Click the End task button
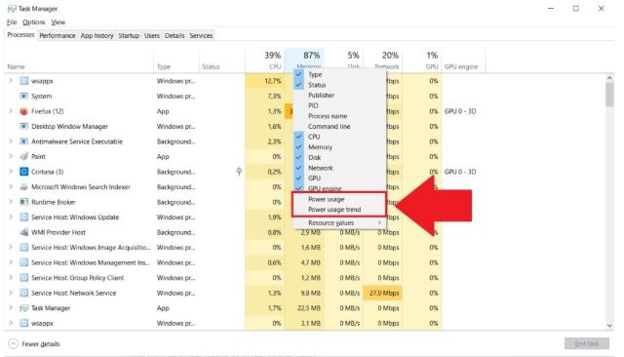Viewport: 624px width, 357px height. click(587, 343)
